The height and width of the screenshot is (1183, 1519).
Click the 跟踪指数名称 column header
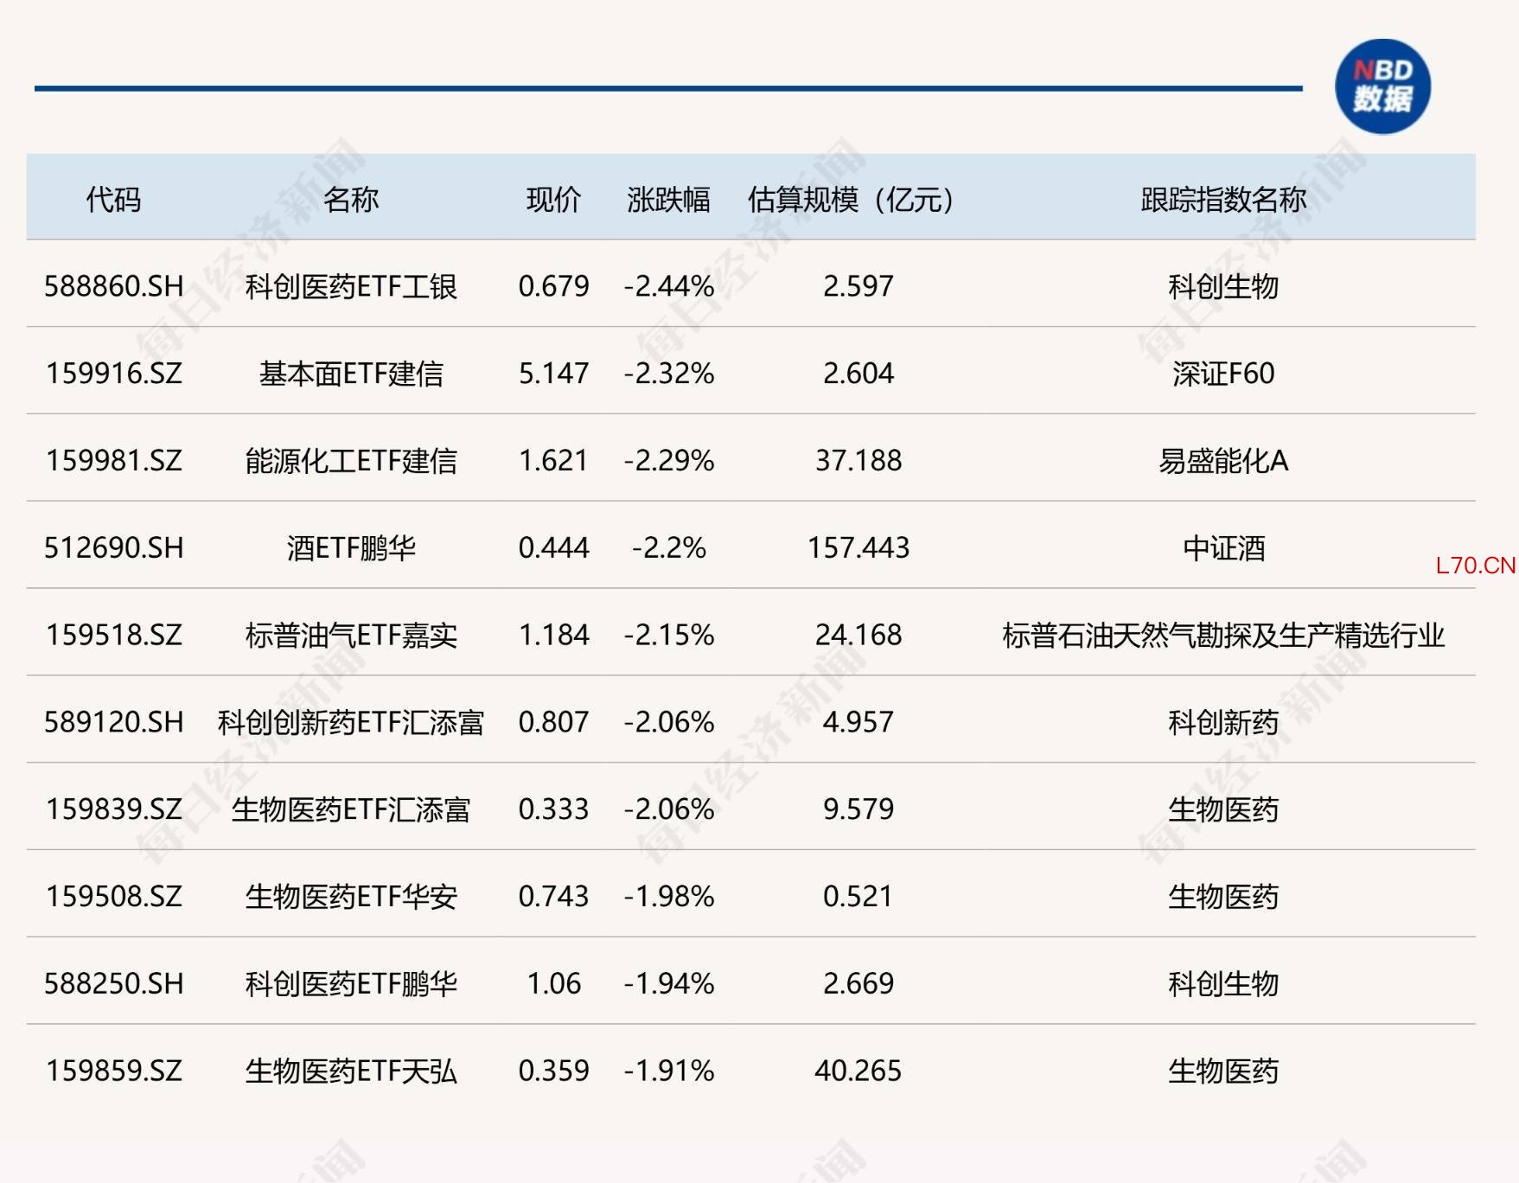pyautogui.click(x=1223, y=200)
